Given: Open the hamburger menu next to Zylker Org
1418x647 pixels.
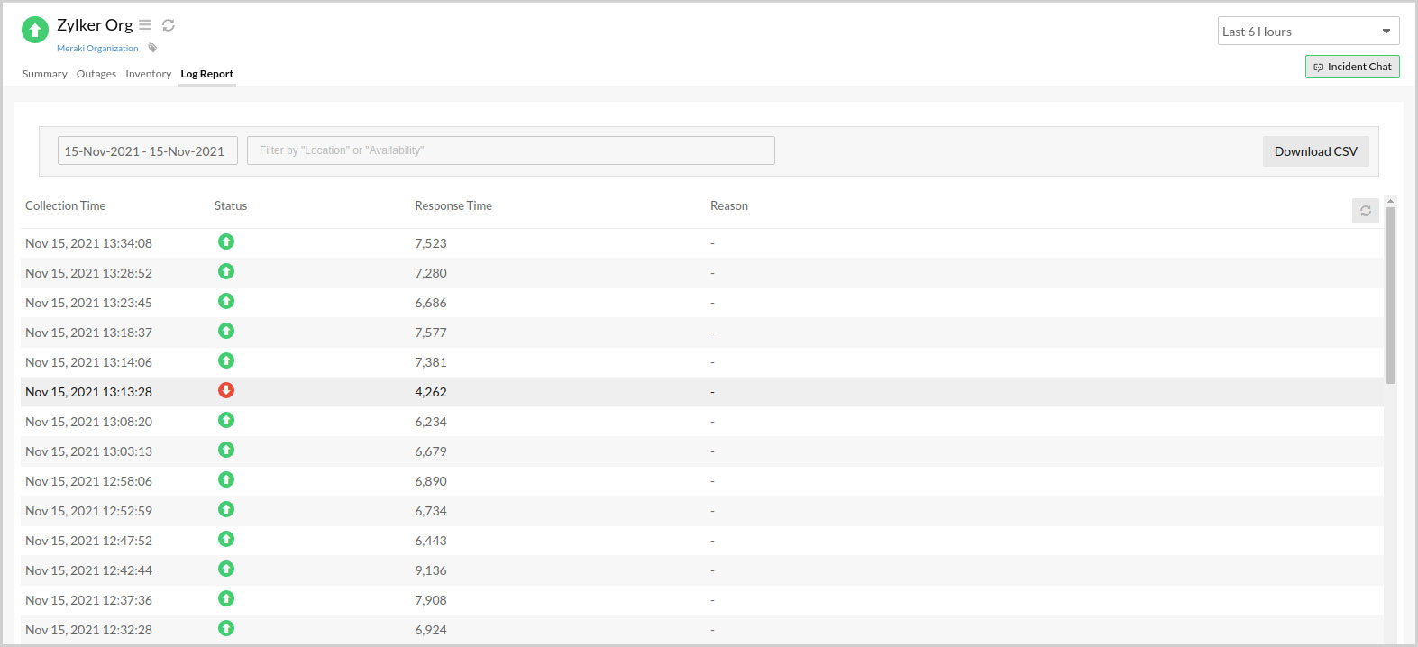Looking at the screenshot, I should coord(145,25).
